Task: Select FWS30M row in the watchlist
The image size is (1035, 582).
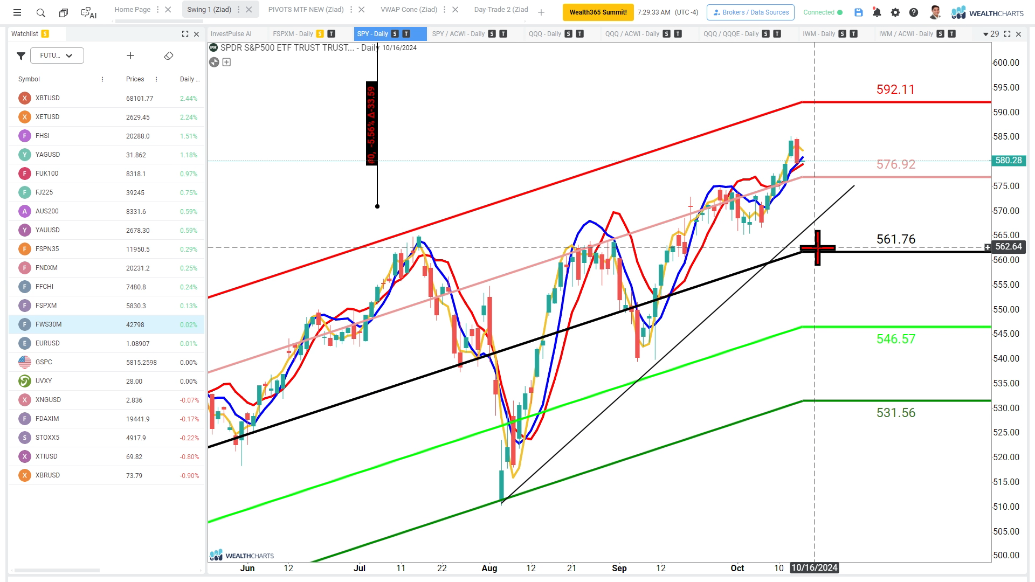Action: 106,324
